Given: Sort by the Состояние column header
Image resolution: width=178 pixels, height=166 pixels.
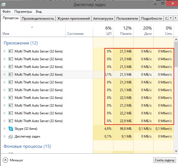Looking at the screenshot, I should pos(79,31).
